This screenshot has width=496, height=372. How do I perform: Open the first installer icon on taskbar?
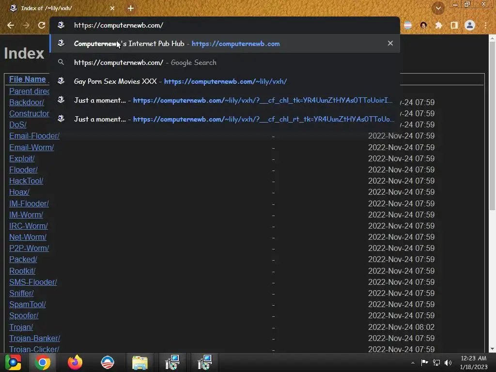pos(172,362)
